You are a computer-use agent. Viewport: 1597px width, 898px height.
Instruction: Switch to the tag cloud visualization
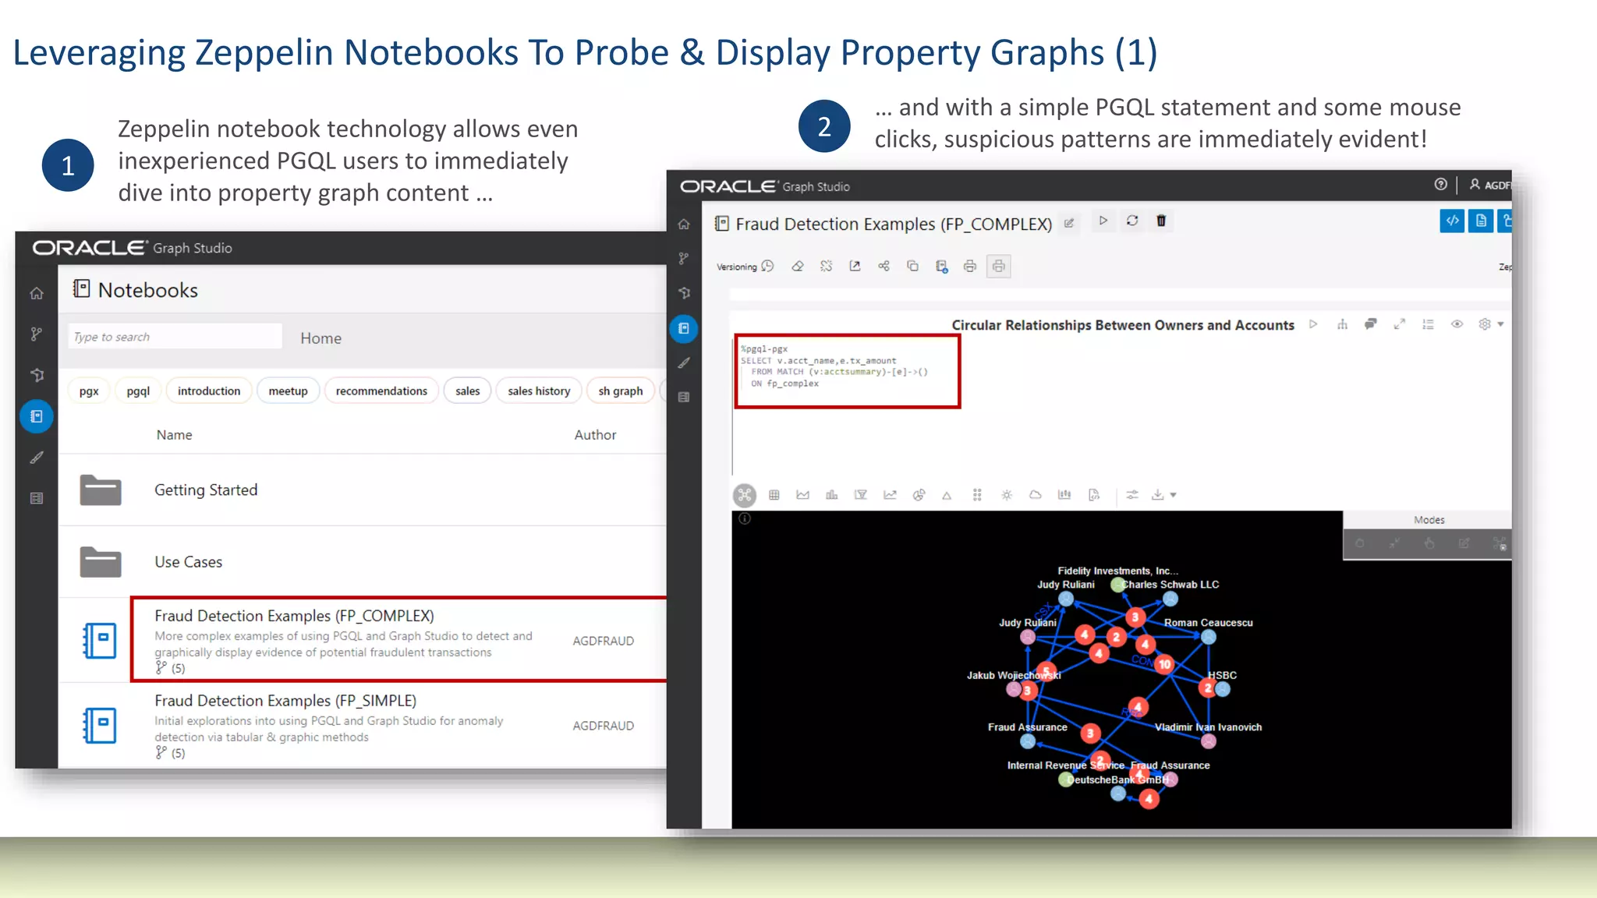[1036, 495]
